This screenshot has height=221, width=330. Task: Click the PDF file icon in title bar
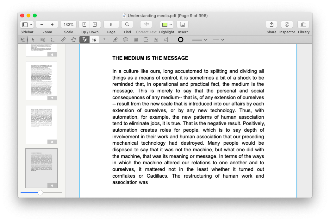(x=124, y=16)
